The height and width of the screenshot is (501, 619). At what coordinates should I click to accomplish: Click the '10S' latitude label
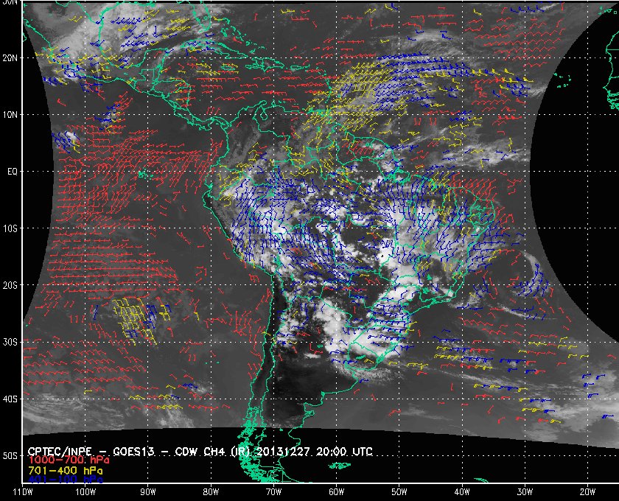pyautogui.click(x=10, y=228)
